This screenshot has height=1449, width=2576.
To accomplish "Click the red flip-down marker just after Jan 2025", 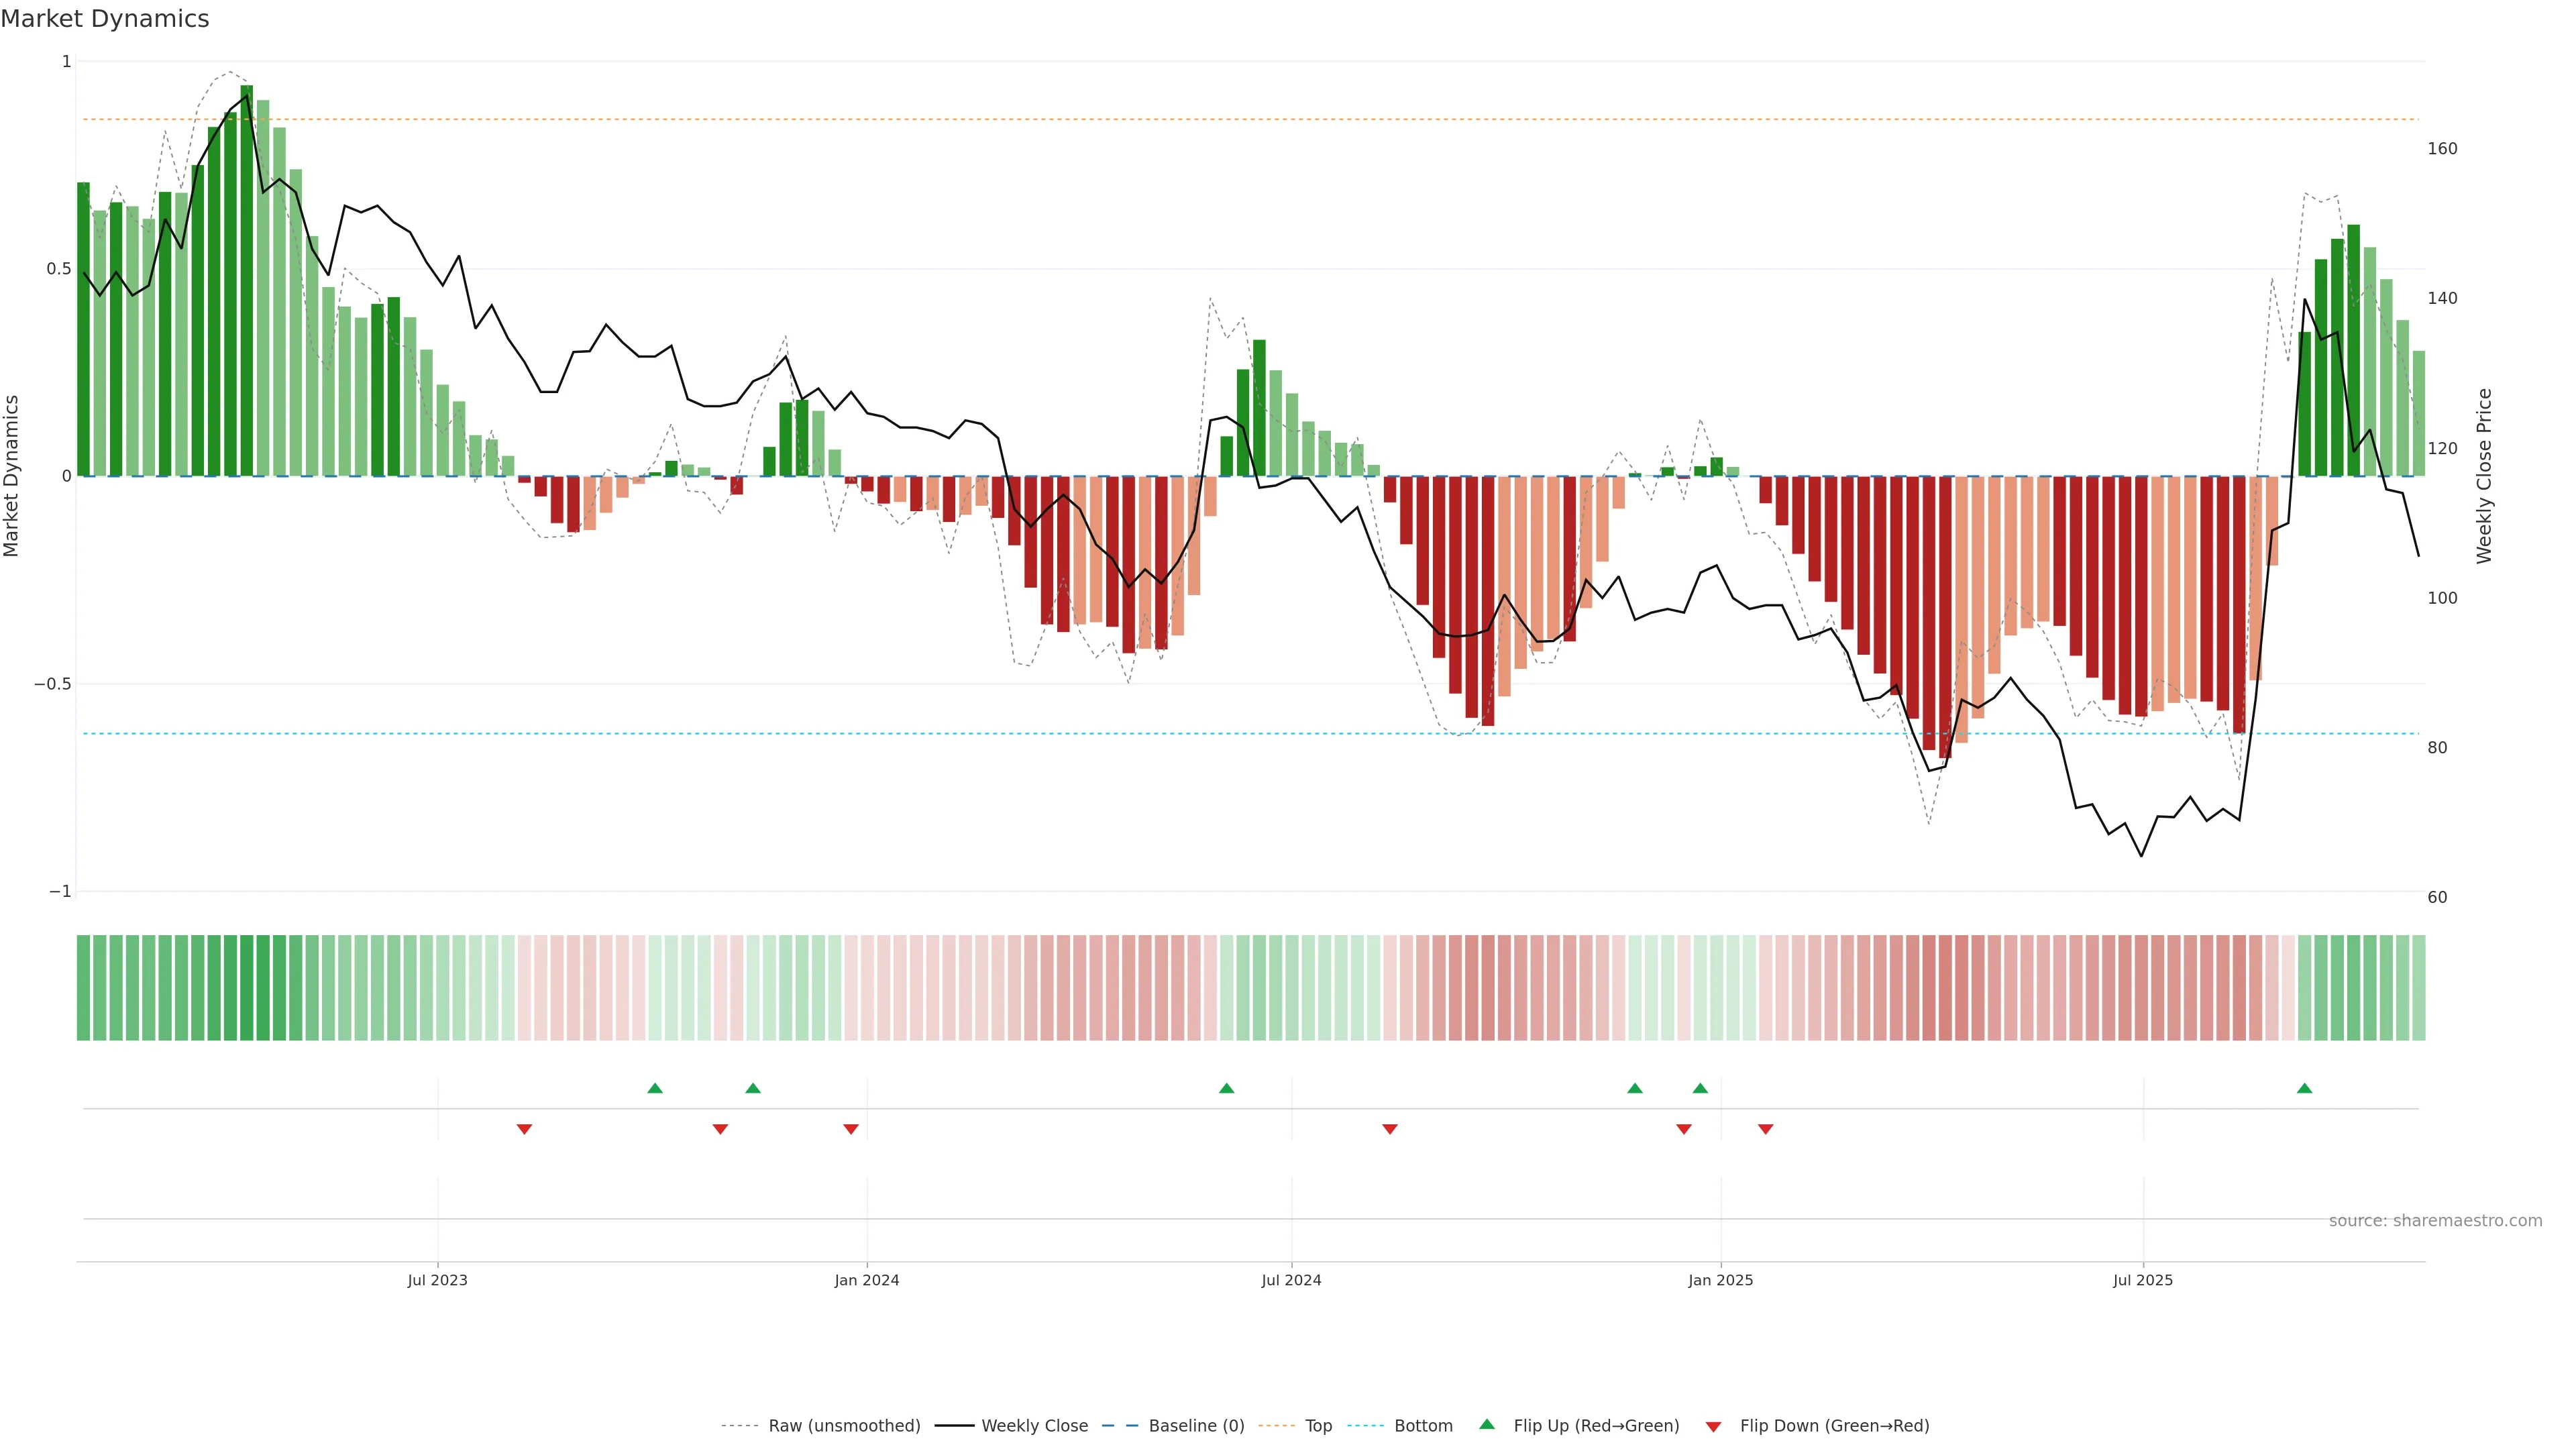I will click(x=1765, y=1129).
